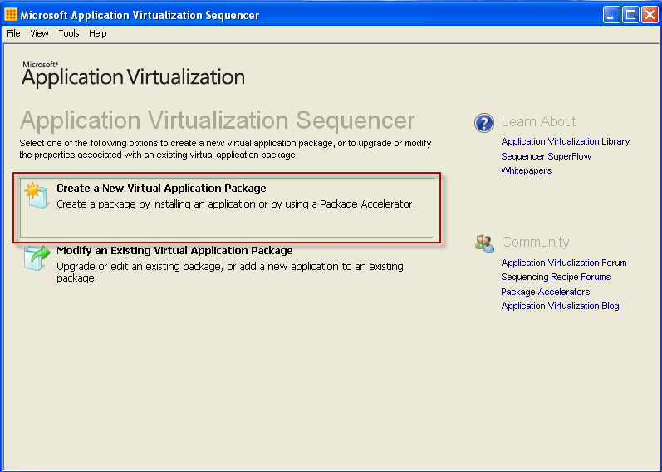Screen dimensions: 662x472
Task: Open the Whitepapers link
Action: pyautogui.click(x=527, y=170)
